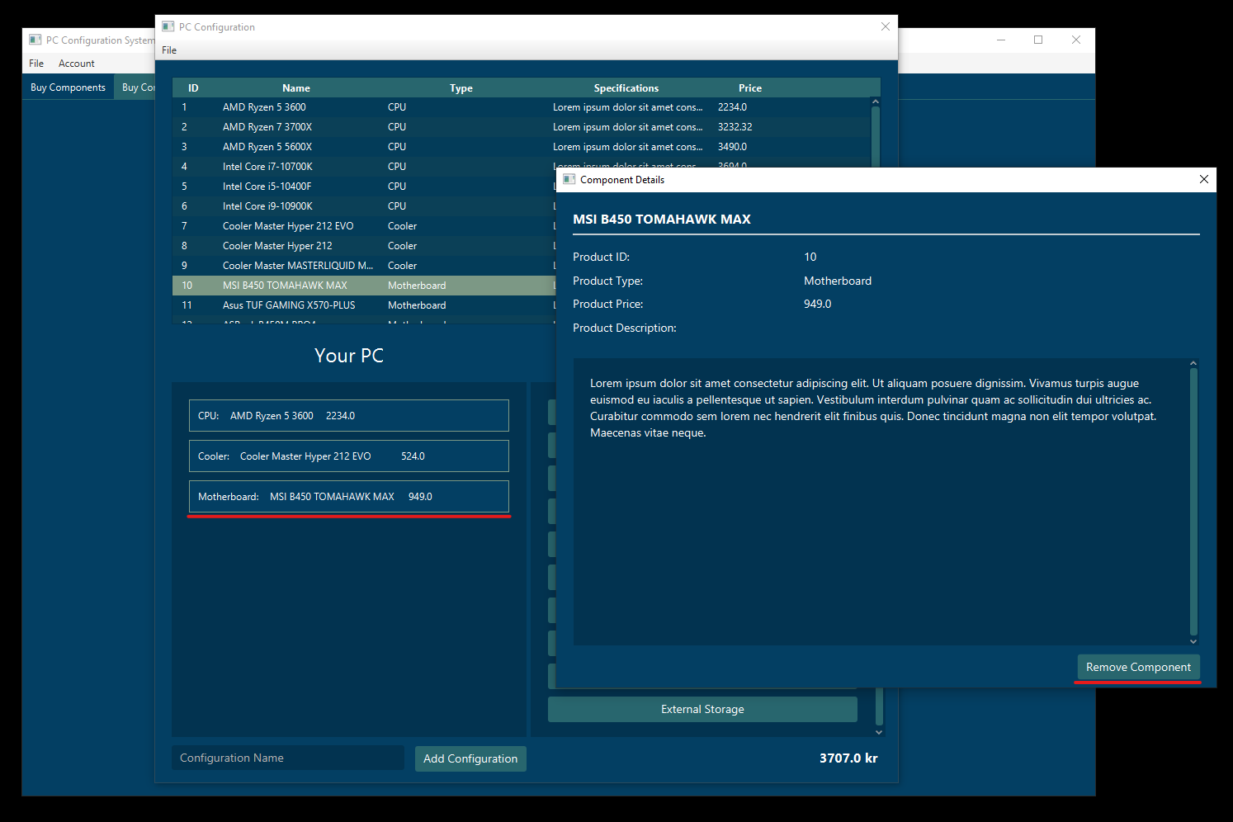The width and height of the screenshot is (1233, 822).
Task: Sort table by Type column header
Action: [461, 88]
